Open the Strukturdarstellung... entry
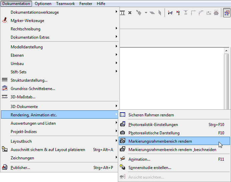 pos(60,80)
